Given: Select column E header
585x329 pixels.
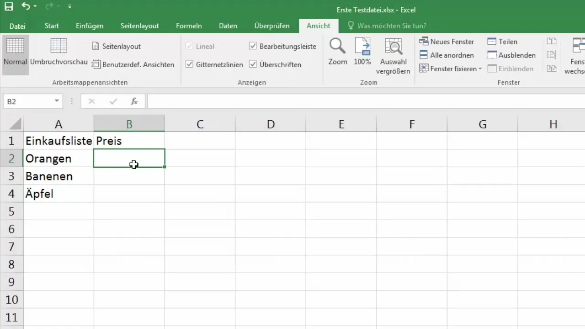Looking at the screenshot, I should pyautogui.click(x=341, y=124).
